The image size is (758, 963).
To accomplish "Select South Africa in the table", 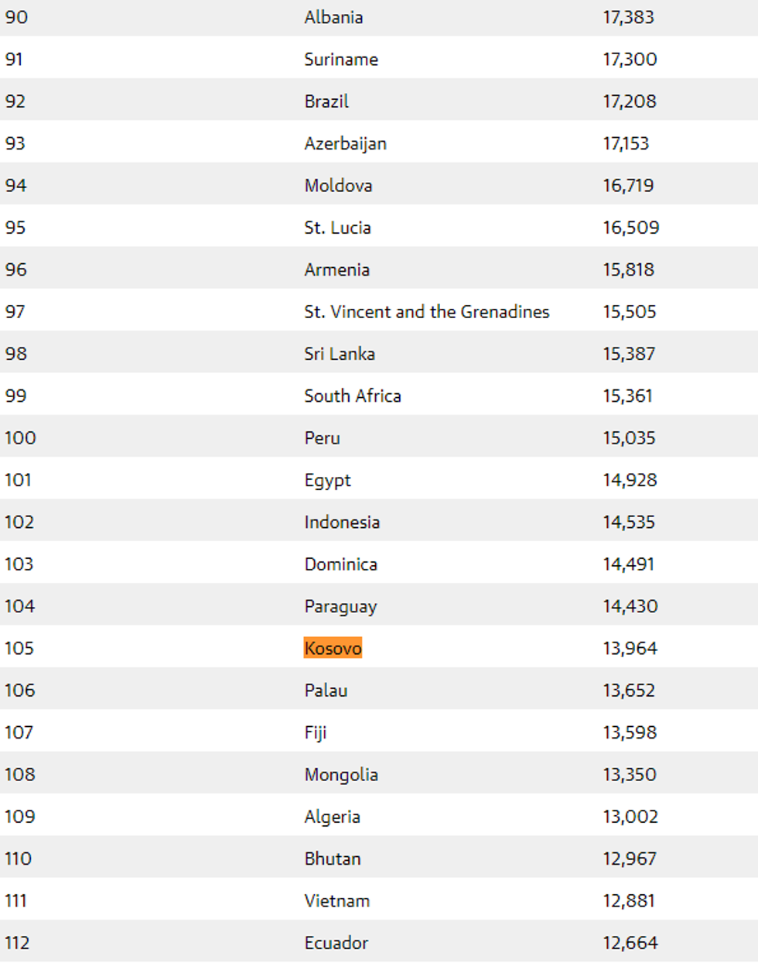I will click(x=352, y=396).
